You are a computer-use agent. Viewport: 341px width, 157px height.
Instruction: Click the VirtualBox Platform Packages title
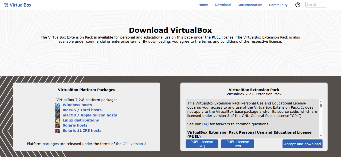(87, 90)
